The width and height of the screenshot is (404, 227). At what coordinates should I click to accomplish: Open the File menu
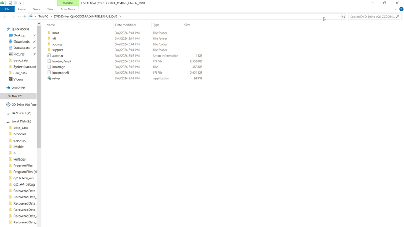[x=7, y=9]
